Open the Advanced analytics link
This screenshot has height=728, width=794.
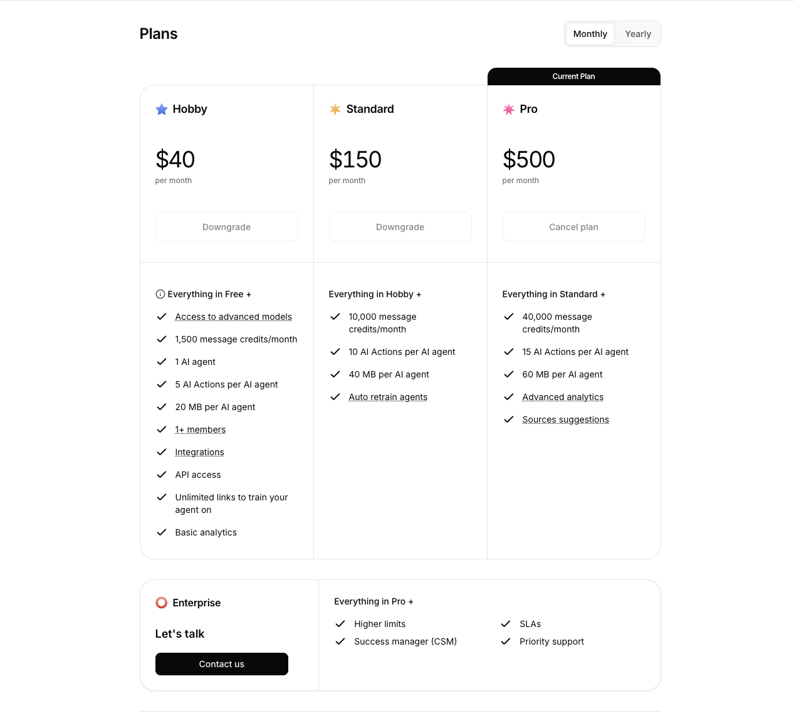coord(563,397)
